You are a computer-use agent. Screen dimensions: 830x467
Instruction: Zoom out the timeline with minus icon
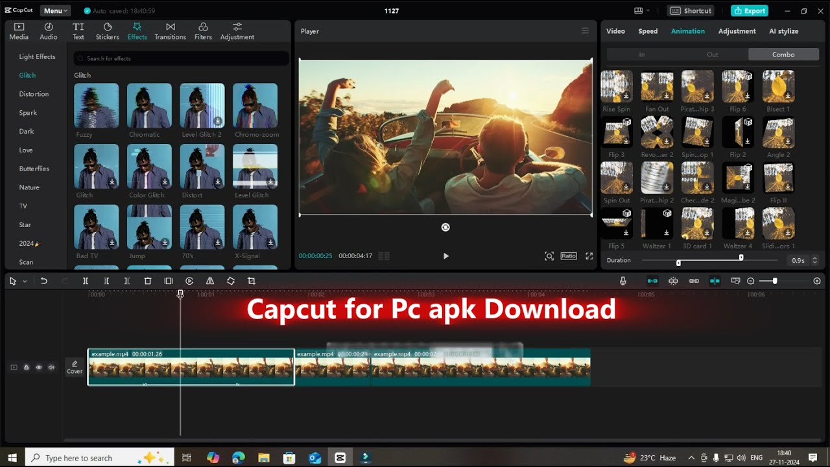pyautogui.click(x=751, y=281)
